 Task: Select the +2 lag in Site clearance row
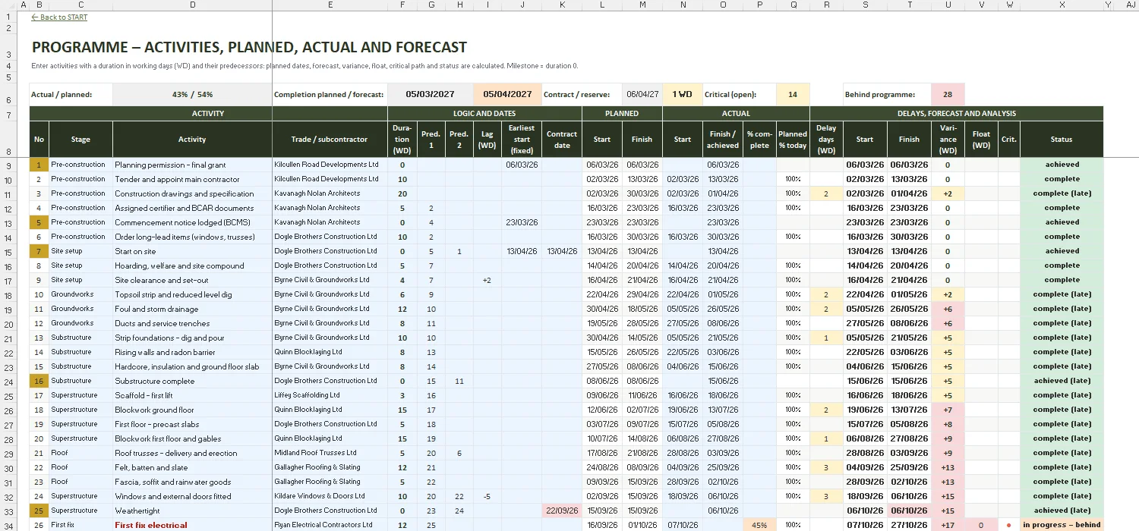point(487,280)
